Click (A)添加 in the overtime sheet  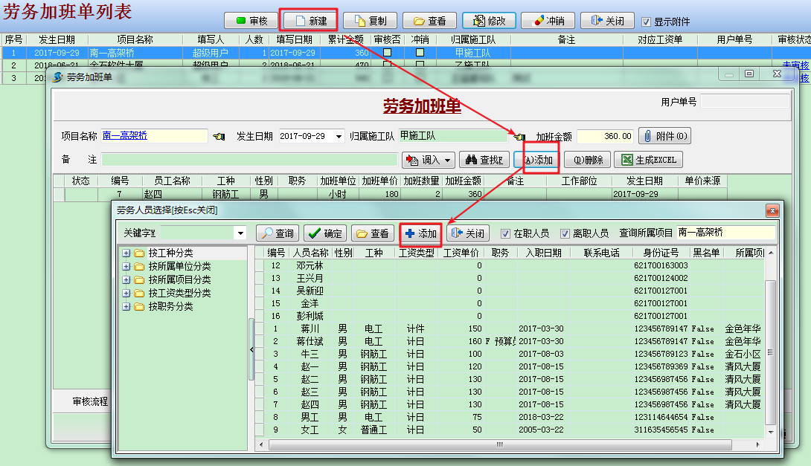click(x=539, y=160)
